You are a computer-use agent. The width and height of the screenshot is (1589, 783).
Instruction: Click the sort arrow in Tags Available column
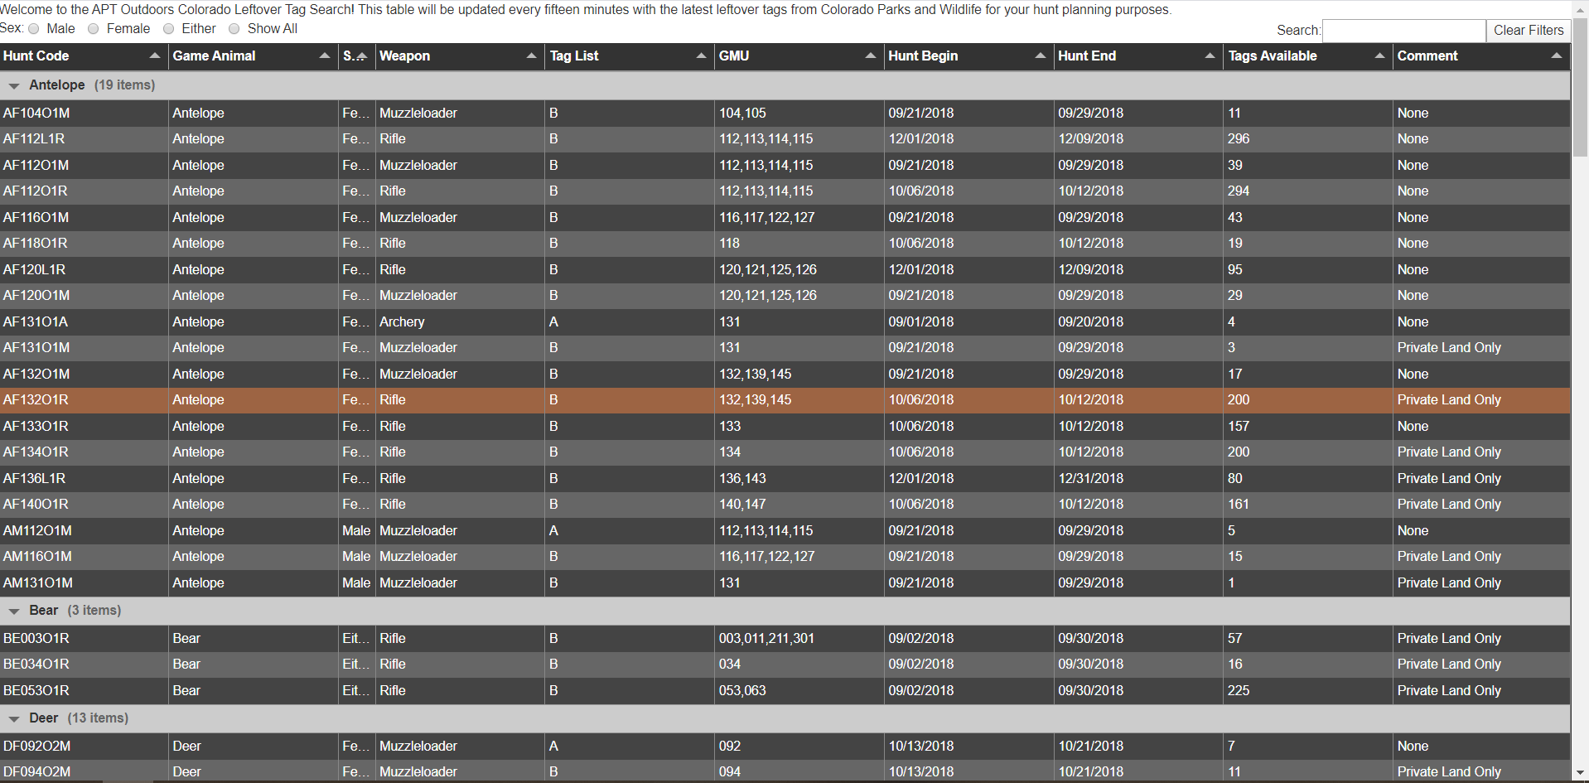[1379, 56]
